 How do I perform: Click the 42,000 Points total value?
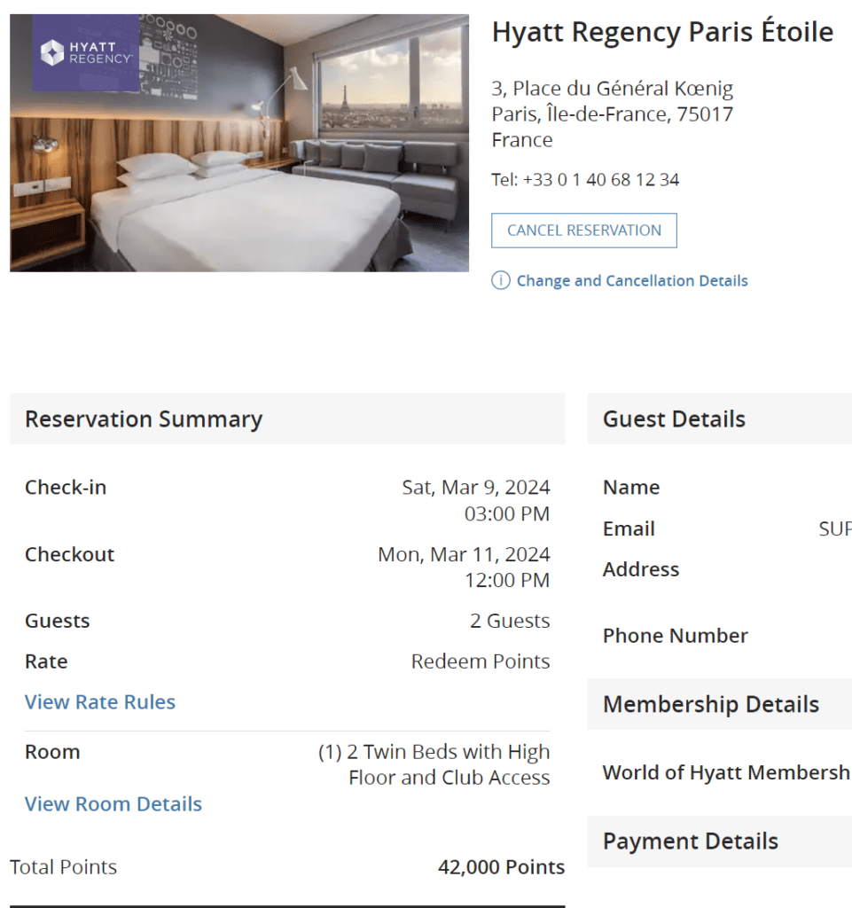coord(501,867)
